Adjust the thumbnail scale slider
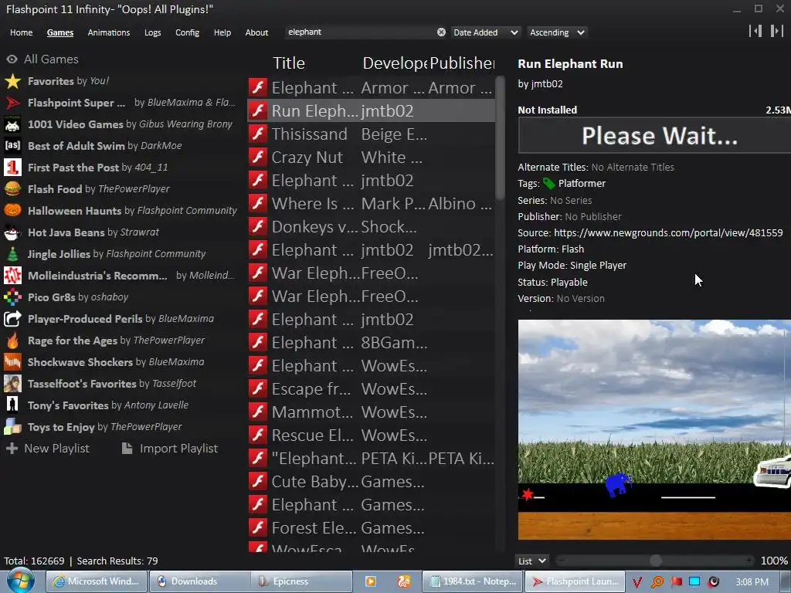791x593 pixels. (x=655, y=561)
